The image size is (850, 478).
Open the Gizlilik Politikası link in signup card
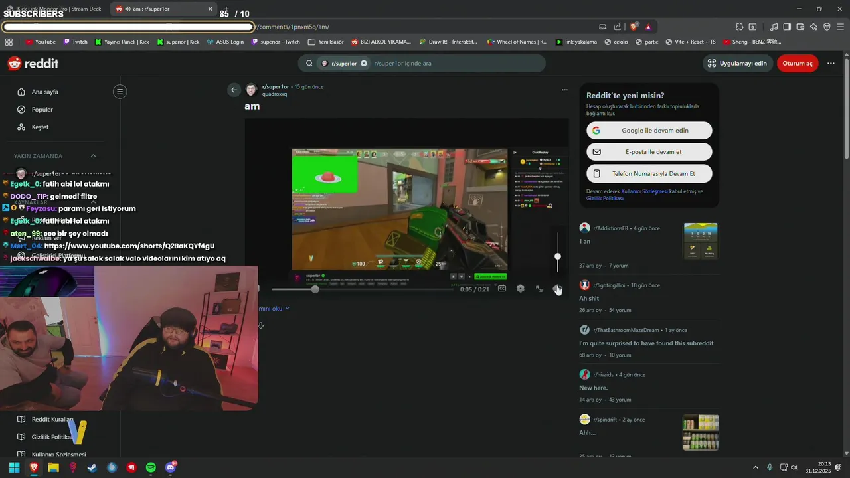point(604,199)
